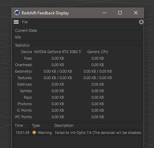Viewport: 154px width, 148px height.
Task: Select the 10:51:39 timestamp cell
Action: (22, 133)
